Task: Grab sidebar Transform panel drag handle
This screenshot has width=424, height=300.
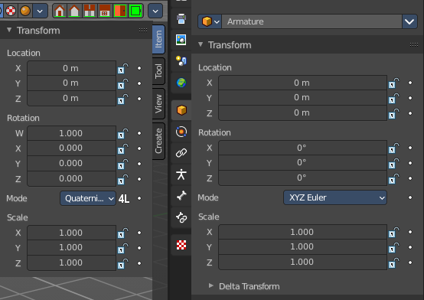Action: 143,30
